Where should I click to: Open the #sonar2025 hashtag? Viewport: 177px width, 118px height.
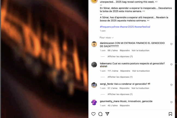pyautogui.click(x=127, y=27)
